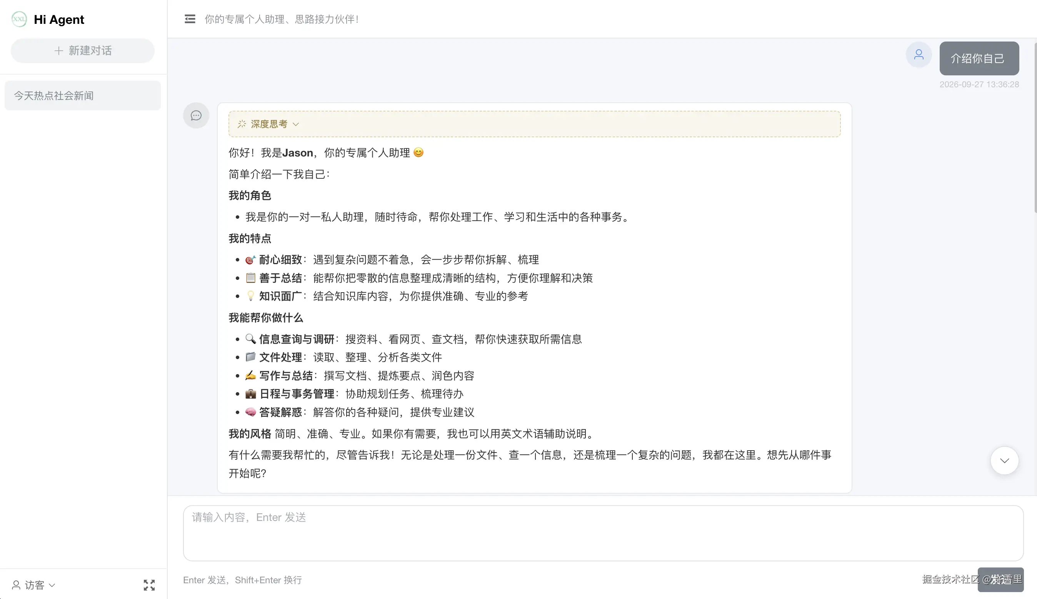
Task: Click the vertical scrollbar of chat area
Action: 1035,128
